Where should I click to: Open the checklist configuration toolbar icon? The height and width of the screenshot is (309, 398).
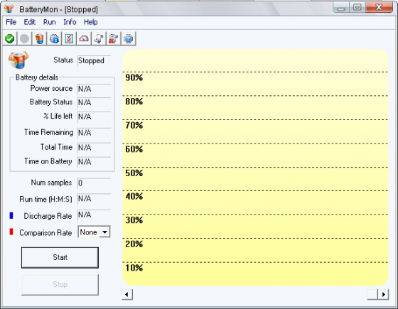[69, 39]
